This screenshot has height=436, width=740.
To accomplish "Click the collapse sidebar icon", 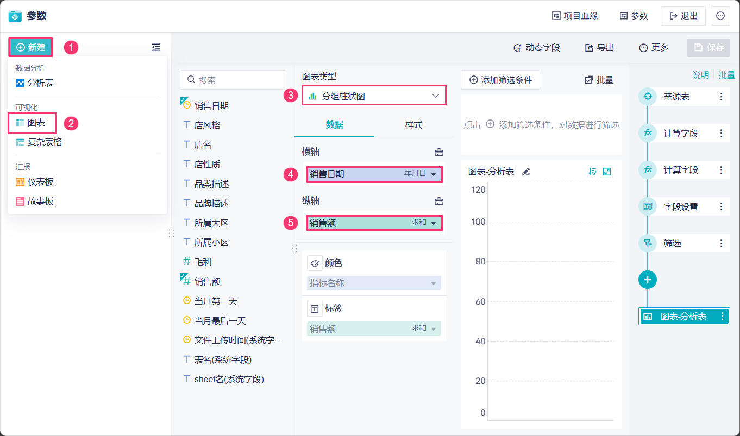I will point(156,48).
